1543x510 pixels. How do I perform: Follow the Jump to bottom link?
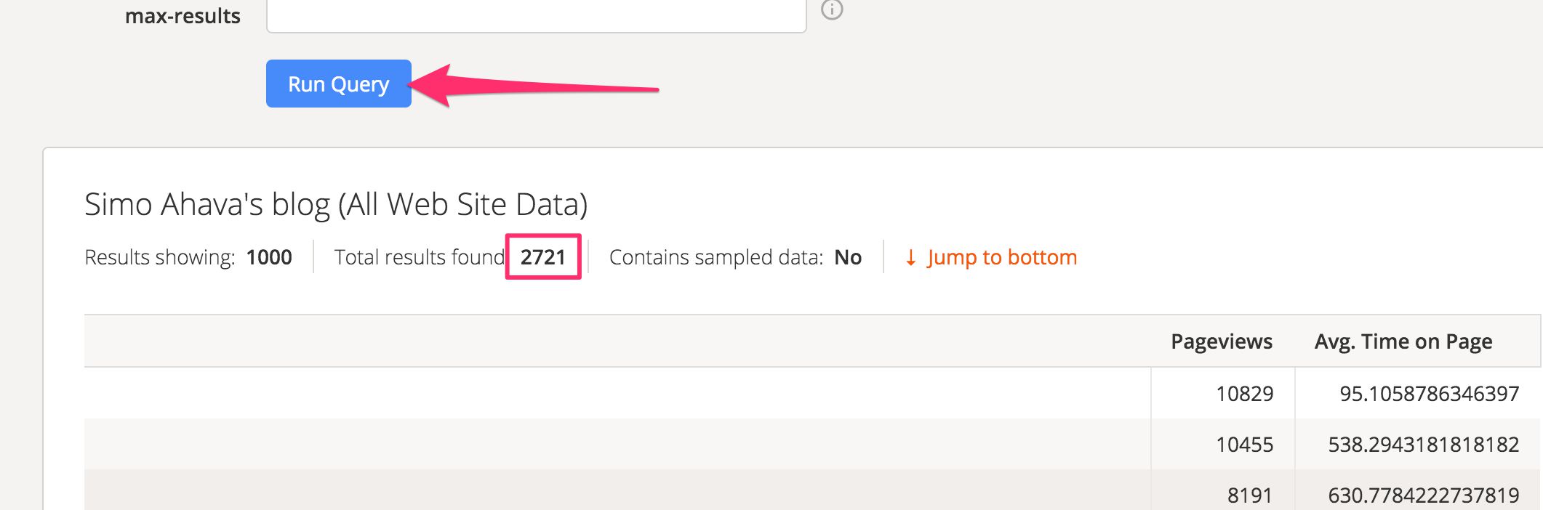coord(1002,257)
